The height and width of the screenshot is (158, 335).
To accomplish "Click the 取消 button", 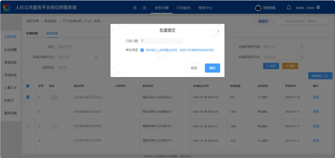I will (194, 68).
